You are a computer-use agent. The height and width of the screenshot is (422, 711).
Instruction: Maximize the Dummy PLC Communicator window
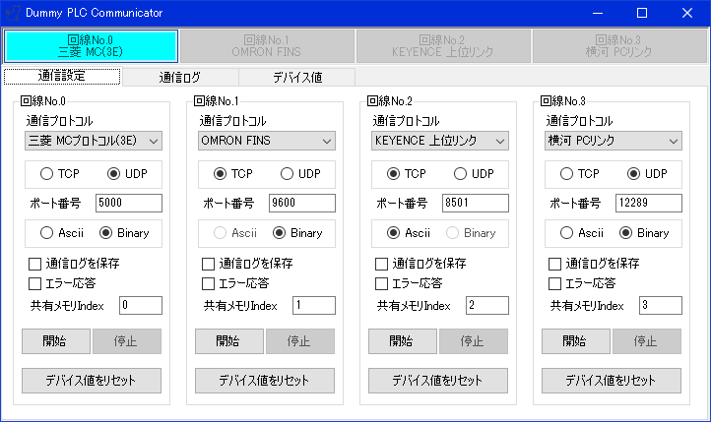[642, 13]
